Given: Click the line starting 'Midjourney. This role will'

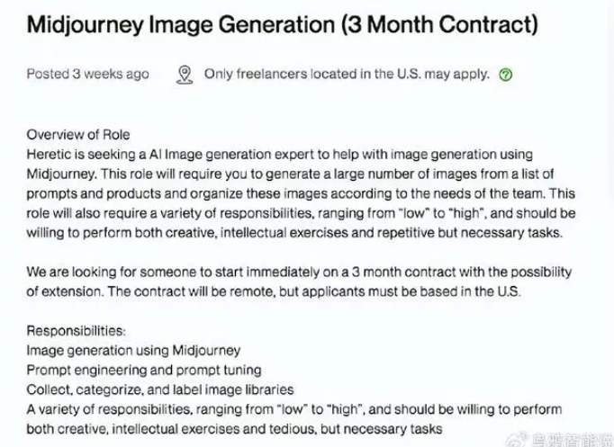Looking at the screenshot, I should (290, 174).
